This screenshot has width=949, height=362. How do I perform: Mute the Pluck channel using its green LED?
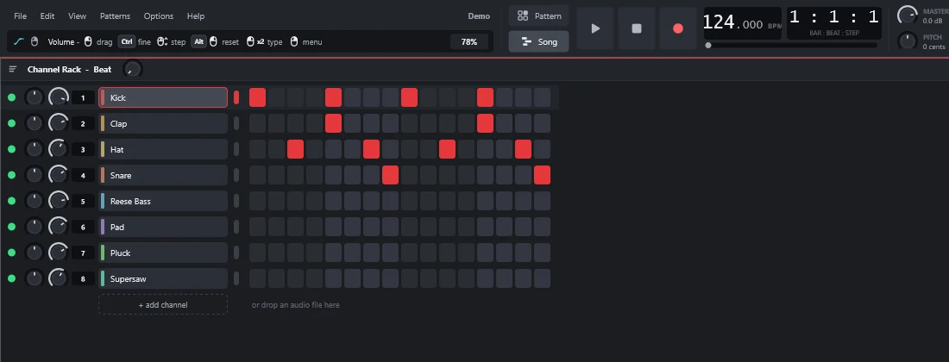click(x=11, y=253)
